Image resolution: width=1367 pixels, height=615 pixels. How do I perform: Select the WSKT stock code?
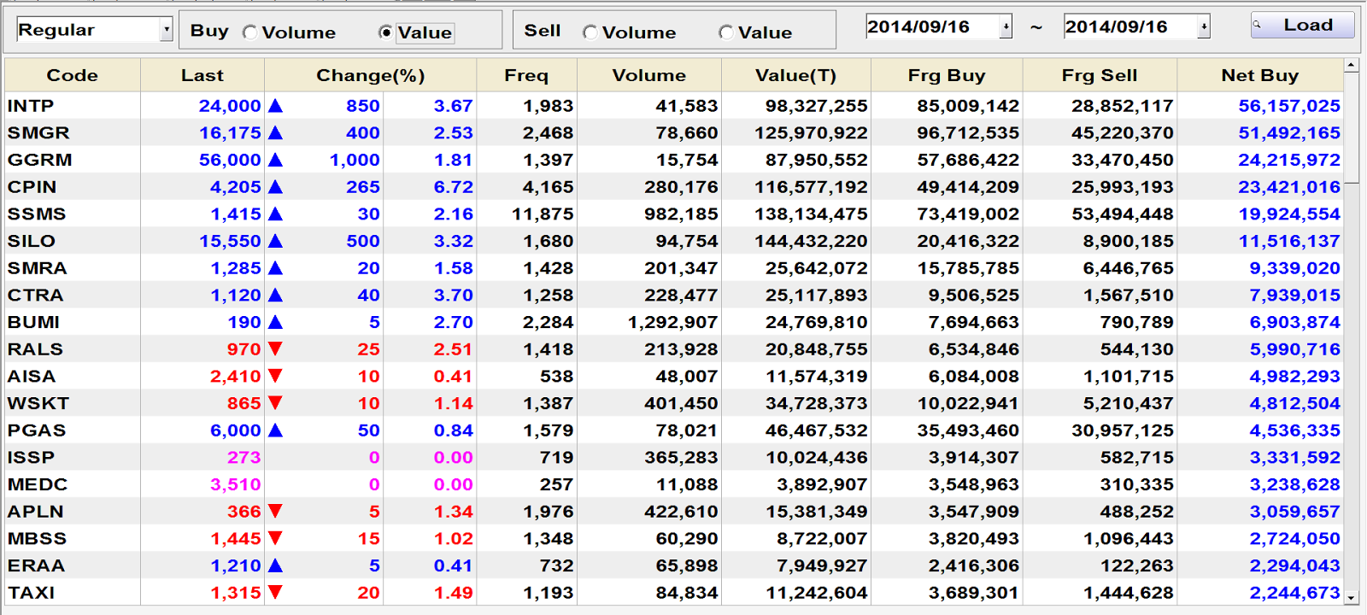point(38,403)
